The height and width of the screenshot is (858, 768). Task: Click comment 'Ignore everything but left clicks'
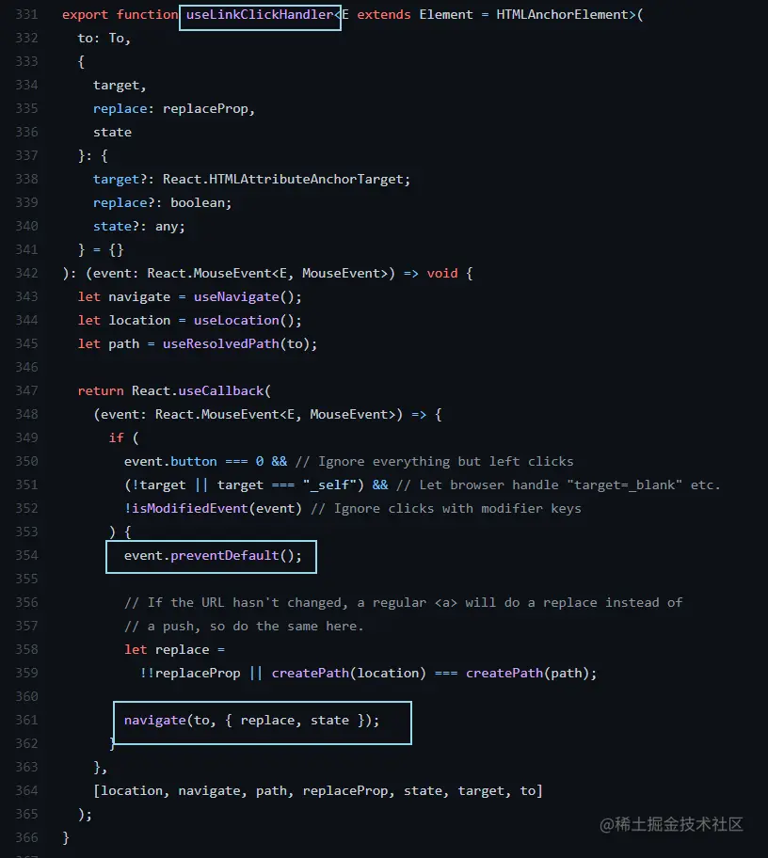(x=434, y=462)
